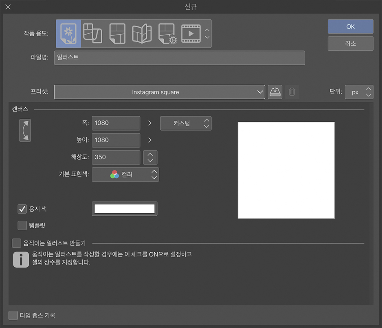Click the save preset icon
382x328 pixels.
pos(275,92)
